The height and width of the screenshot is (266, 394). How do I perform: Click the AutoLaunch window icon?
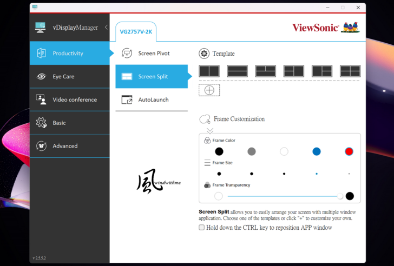click(x=127, y=99)
